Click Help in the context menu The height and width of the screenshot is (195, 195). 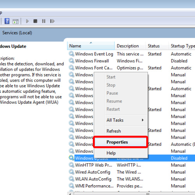tap(121, 153)
